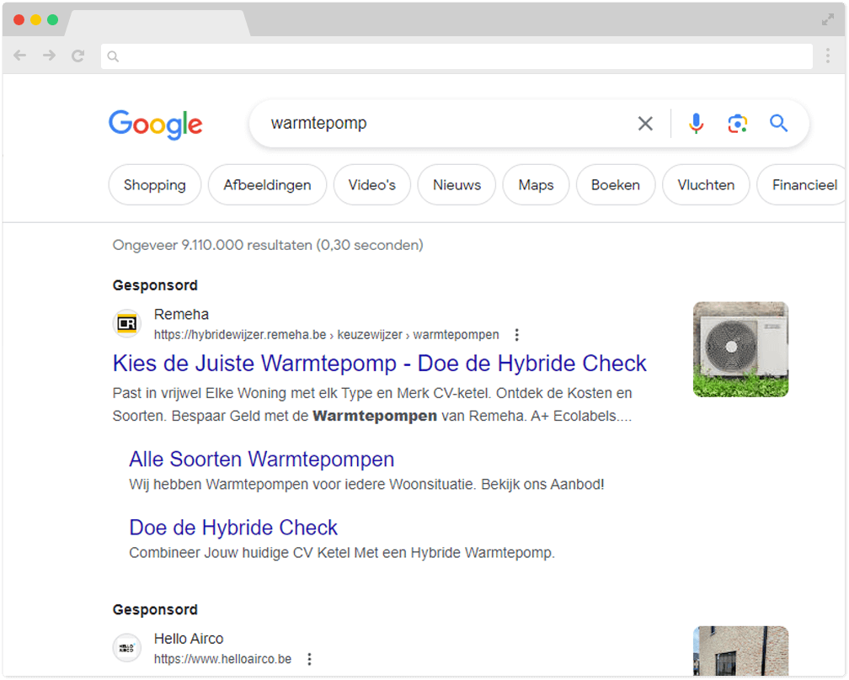The width and height of the screenshot is (849, 680).
Task: Click the yellow minimize window button
Action: (x=35, y=20)
